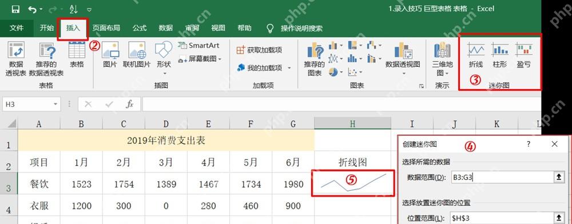This screenshot has height=224, width=572.
Task: Insert a scatter or bubble chart
Action: click(355, 72)
